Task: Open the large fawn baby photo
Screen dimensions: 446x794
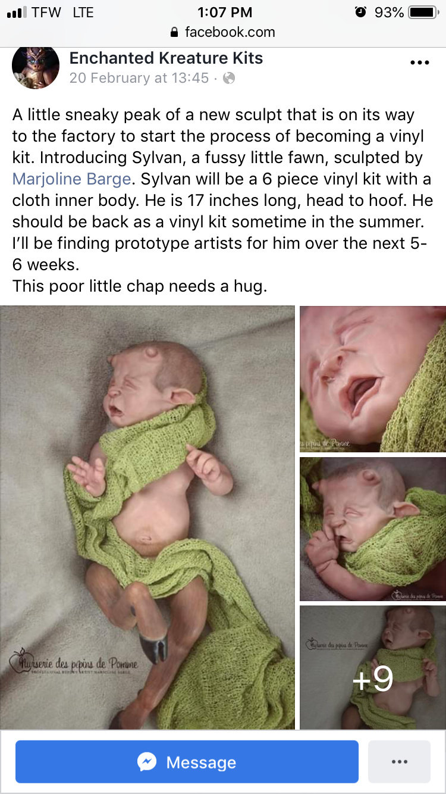Action: pos(147,517)
